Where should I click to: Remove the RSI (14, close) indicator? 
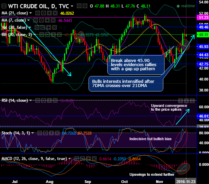[55, 100]
